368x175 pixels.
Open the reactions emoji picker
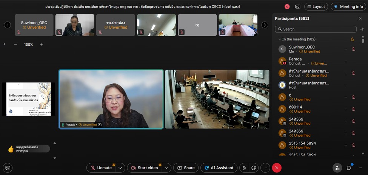(254, 168)
